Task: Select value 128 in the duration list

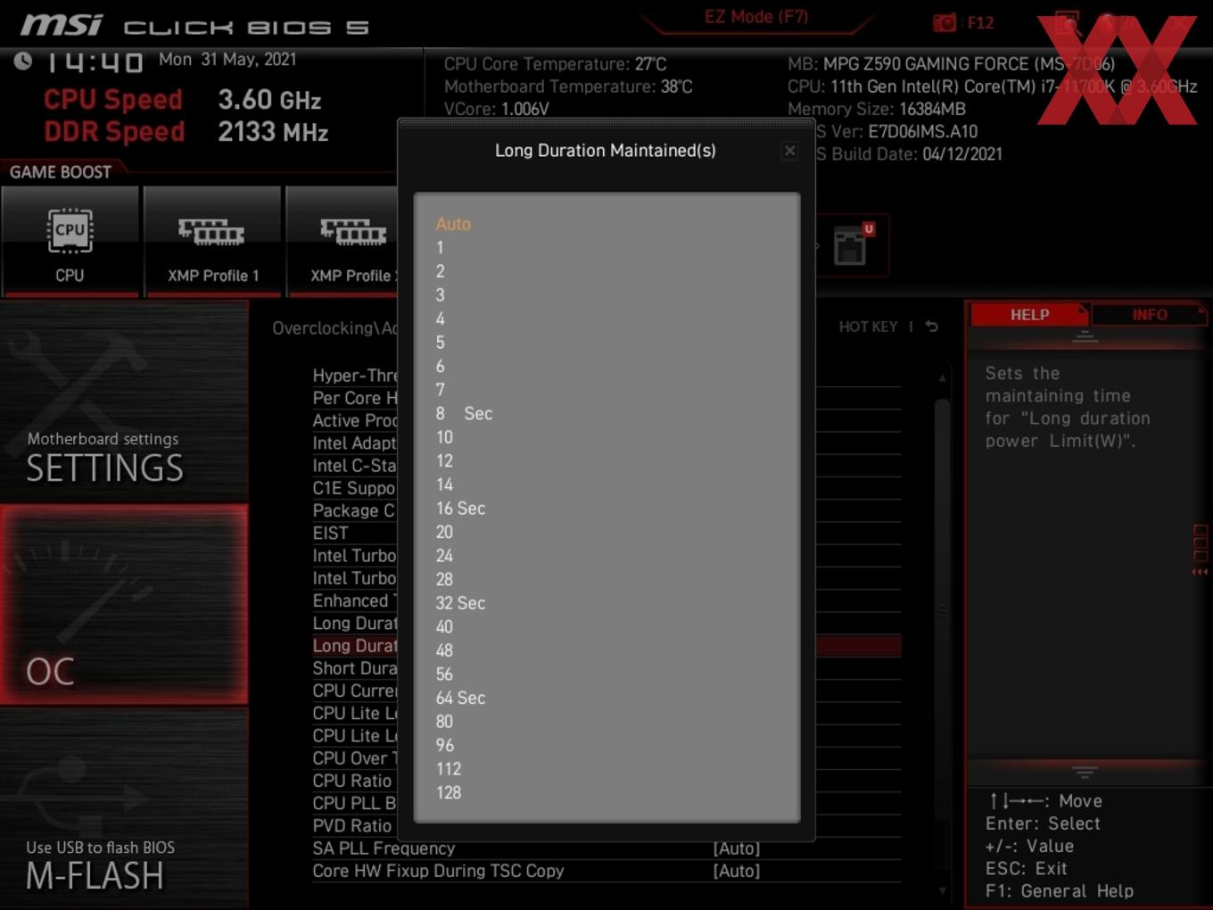Action: click(x=449, y=792)
